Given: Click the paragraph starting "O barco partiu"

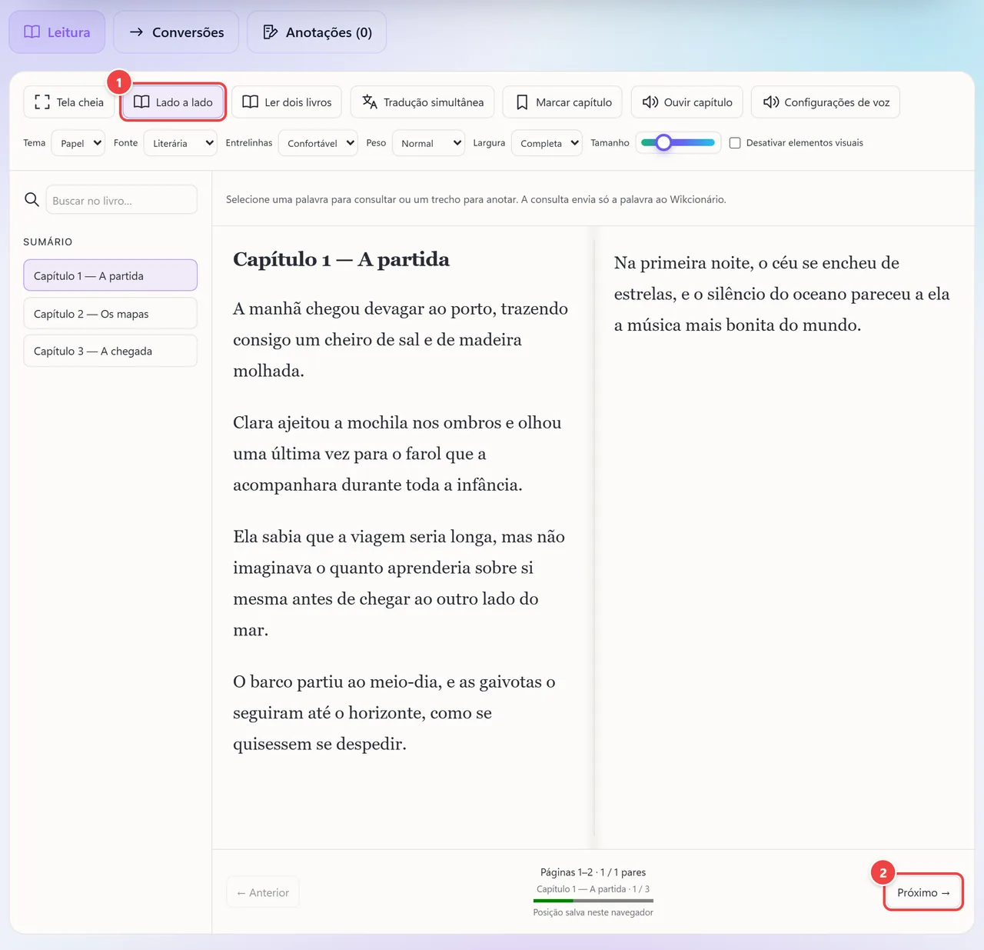Looking at the screenshot, I should point(394,713).
